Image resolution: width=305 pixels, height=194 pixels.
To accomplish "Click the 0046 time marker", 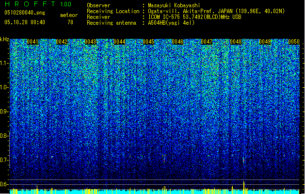I will [x=177, y=42].
